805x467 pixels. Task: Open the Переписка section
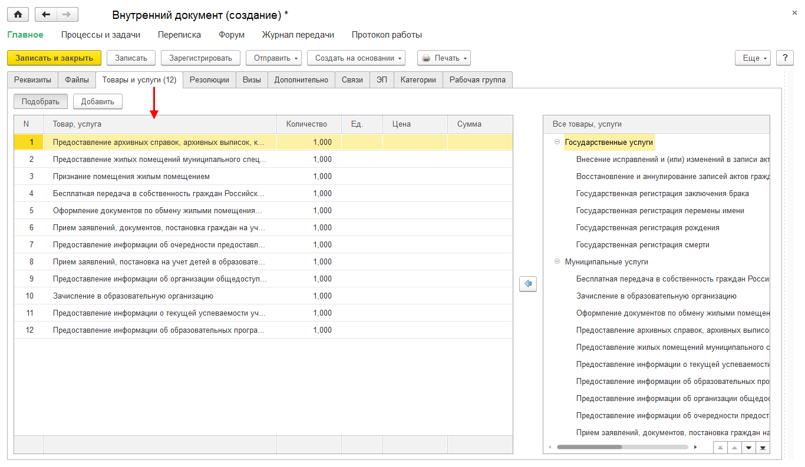tap(179, 35)
